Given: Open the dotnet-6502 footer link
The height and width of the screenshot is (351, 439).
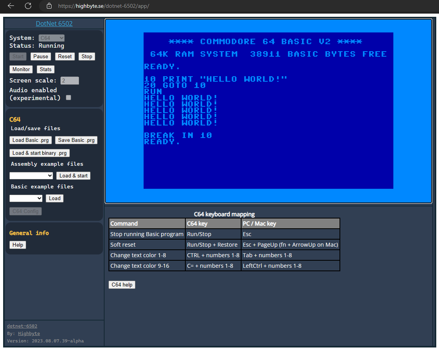Looking at the screenshot, I should [22, 326].
